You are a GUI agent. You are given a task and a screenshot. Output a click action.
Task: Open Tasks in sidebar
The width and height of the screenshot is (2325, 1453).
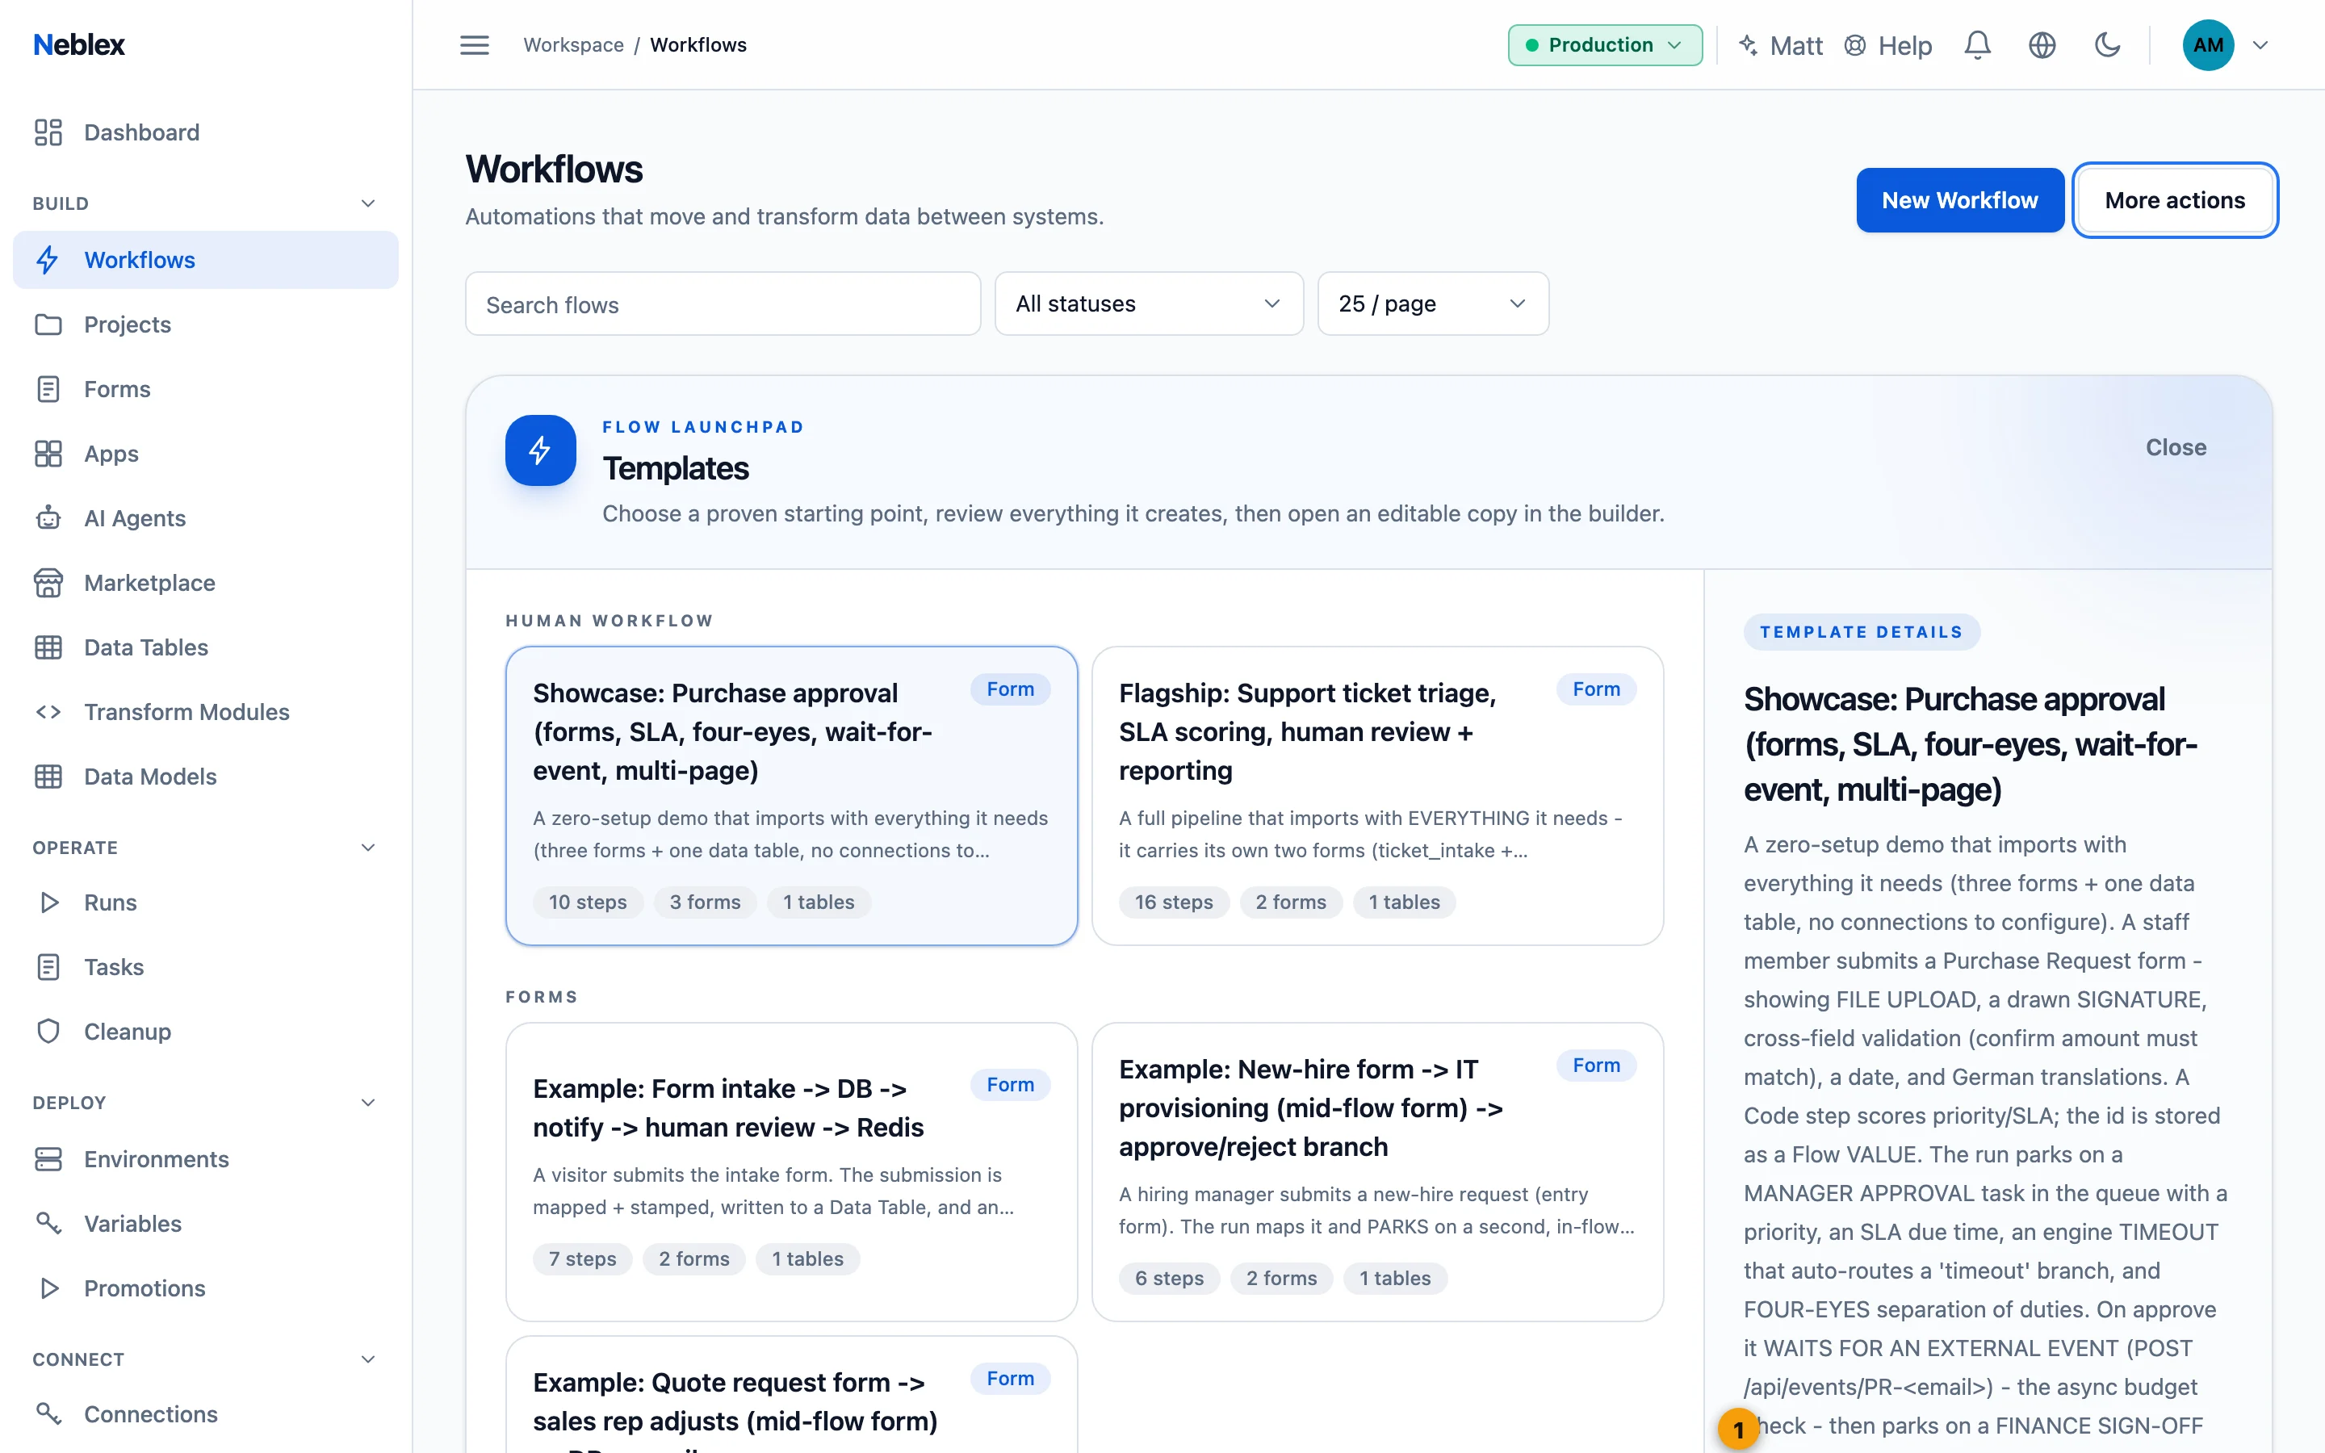point(206,967)
